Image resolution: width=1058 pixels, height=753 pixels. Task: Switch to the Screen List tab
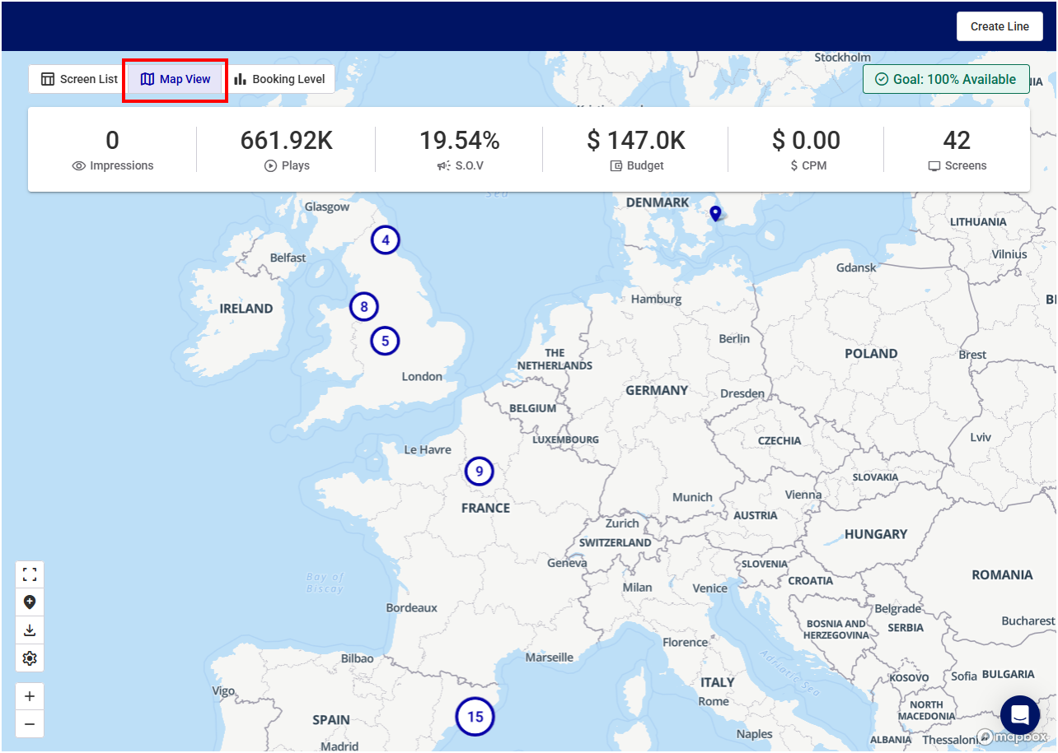point(79,80)
